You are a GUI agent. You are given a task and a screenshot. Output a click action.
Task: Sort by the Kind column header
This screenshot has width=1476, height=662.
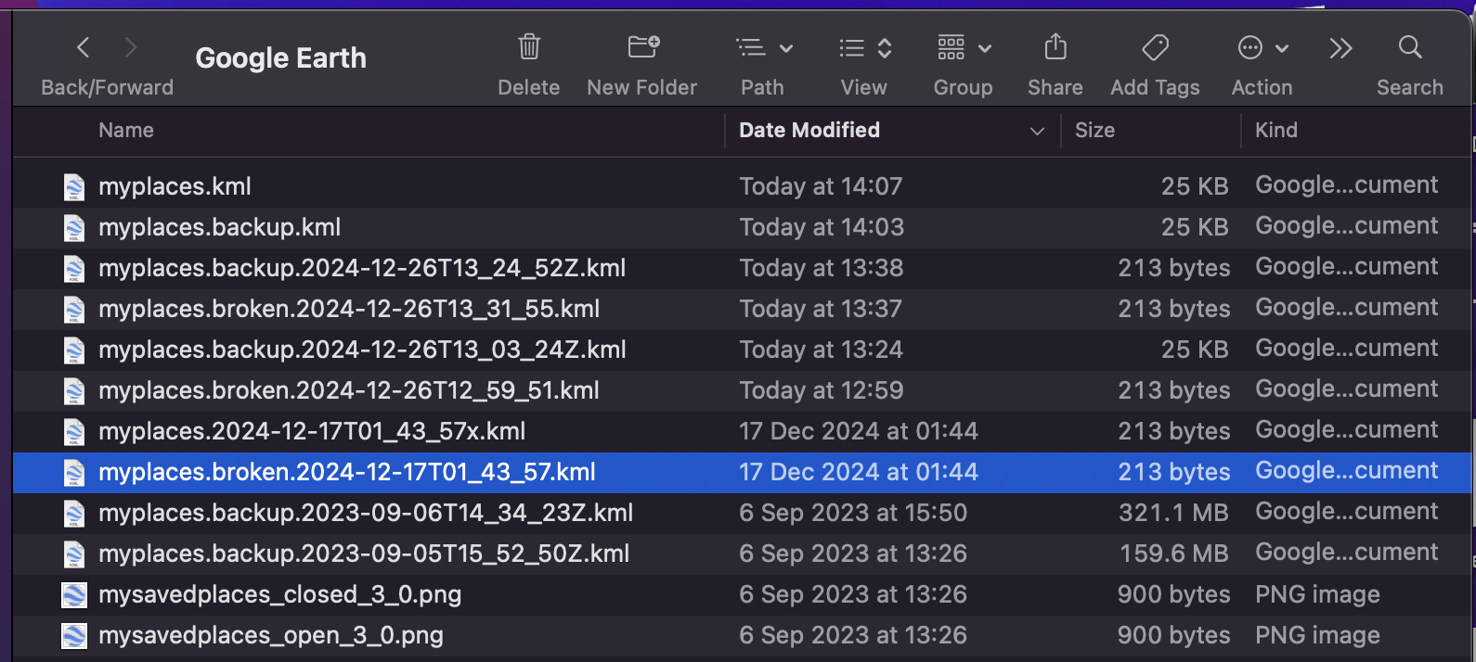(1275, 131)
